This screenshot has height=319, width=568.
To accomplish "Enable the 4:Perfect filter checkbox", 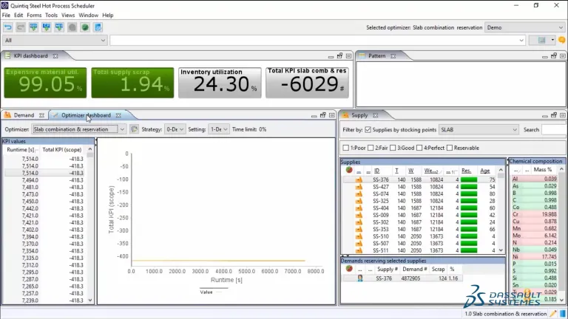I will (419, 148).
